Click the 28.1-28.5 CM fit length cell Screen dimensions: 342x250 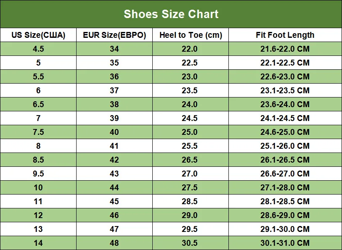[285, 201]
